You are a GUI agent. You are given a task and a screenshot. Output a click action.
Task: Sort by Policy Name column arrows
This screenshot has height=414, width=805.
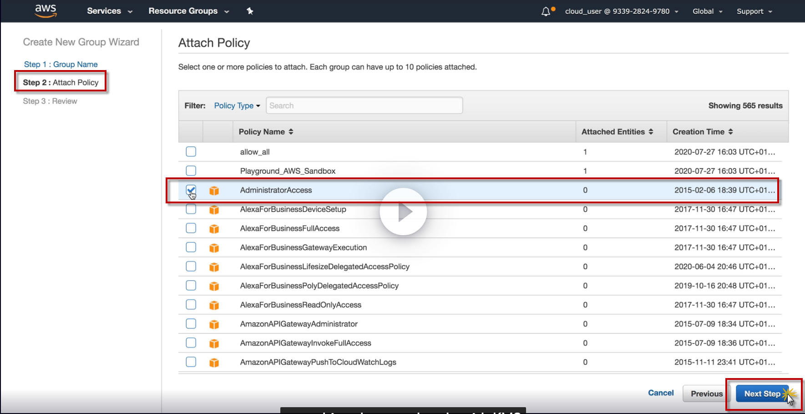pyautogui.click(x=291, y=132)
